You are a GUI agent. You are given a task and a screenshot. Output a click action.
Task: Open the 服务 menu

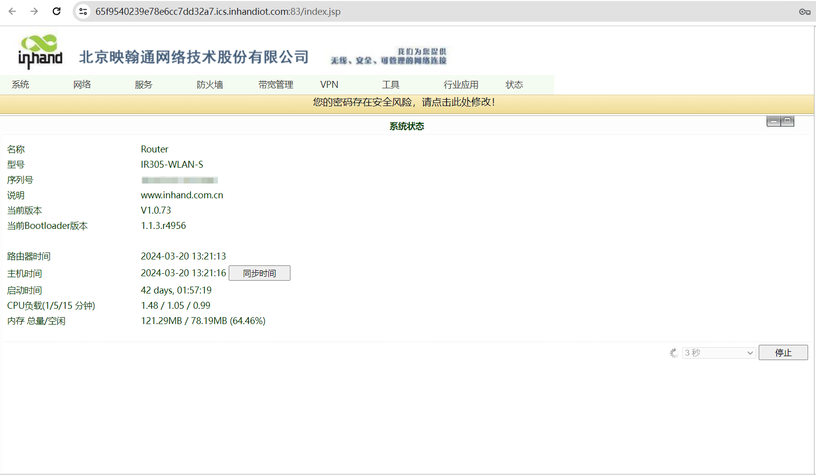point(144,85)
